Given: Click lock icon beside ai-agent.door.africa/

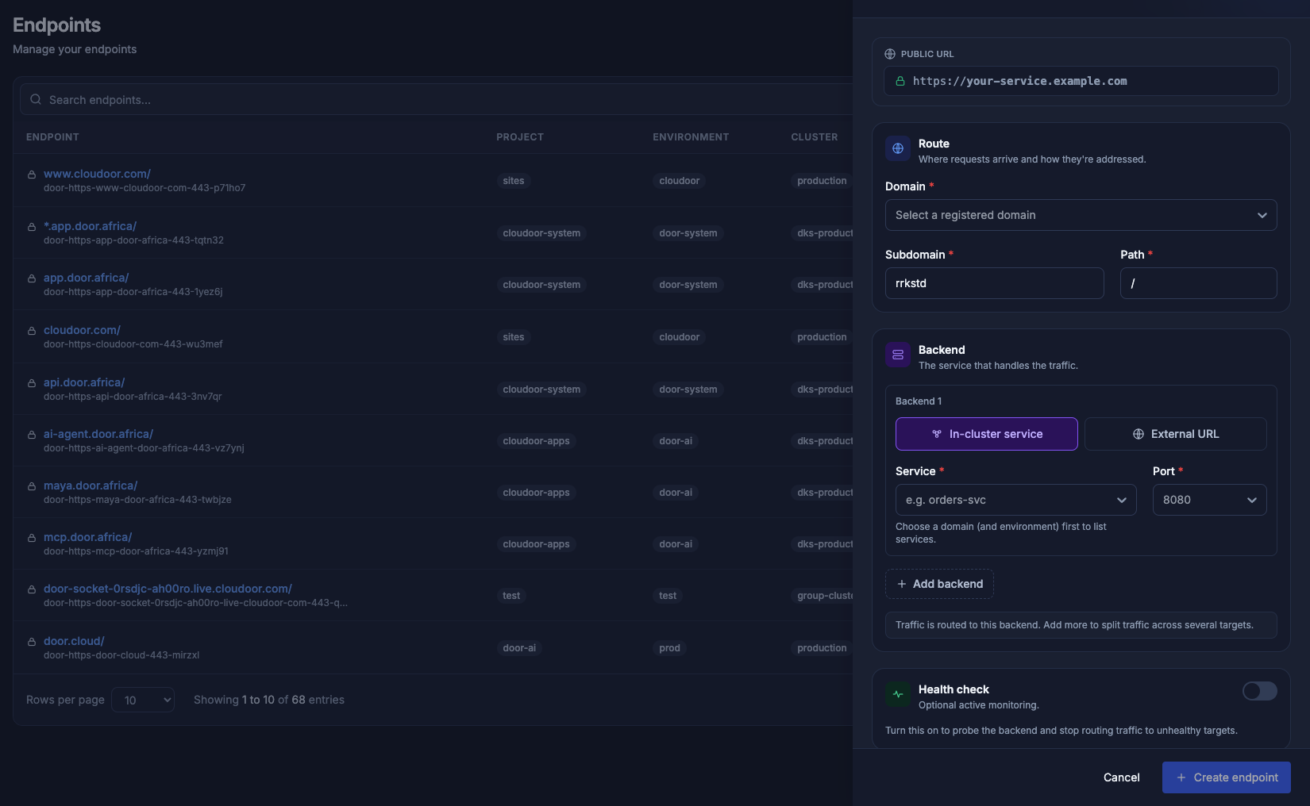Looking at the screenshot, I should pyautogui.click(x=32, y=435).
